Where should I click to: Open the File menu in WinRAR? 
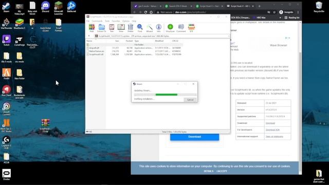[88, 21]
